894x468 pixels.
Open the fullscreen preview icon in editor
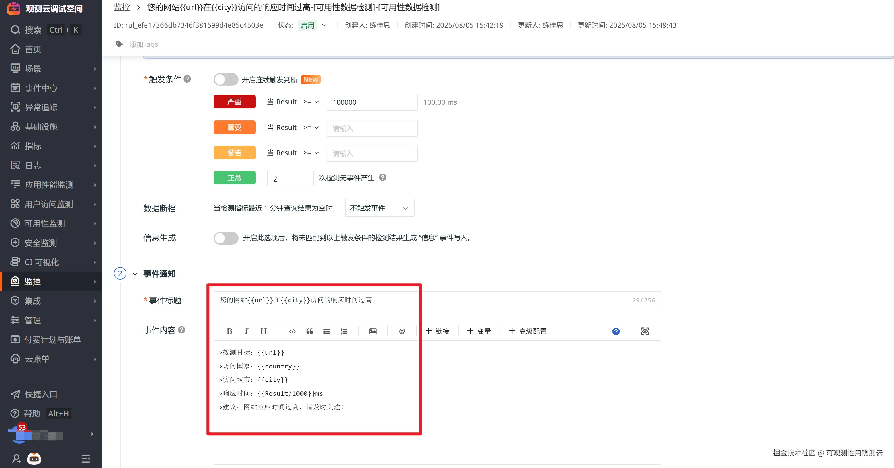click(645, 331)
